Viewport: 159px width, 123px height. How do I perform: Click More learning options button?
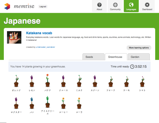[139, 48]
